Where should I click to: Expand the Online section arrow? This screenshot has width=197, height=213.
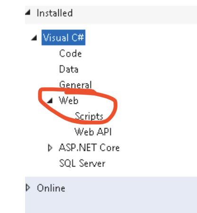pos(28,187)
